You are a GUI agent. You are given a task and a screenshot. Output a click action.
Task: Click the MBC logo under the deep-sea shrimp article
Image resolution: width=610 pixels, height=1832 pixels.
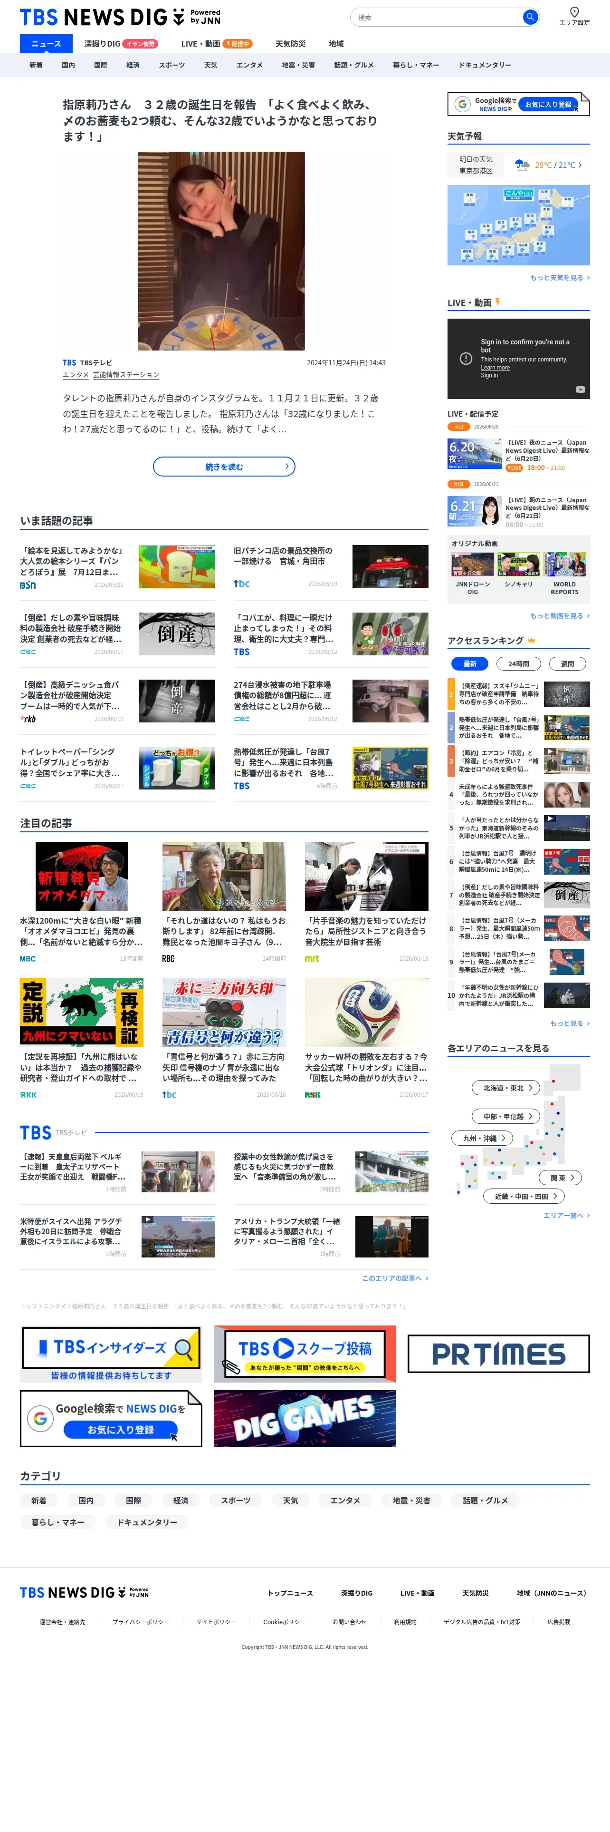coord(28,959)
